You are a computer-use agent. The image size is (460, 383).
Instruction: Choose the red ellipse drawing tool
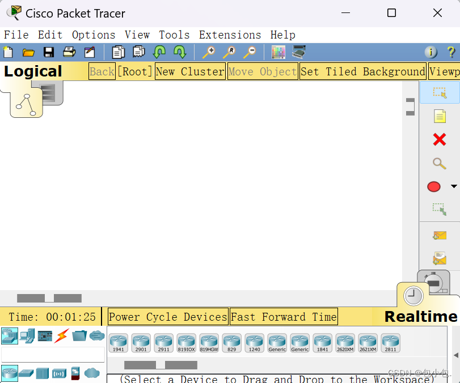434,186
